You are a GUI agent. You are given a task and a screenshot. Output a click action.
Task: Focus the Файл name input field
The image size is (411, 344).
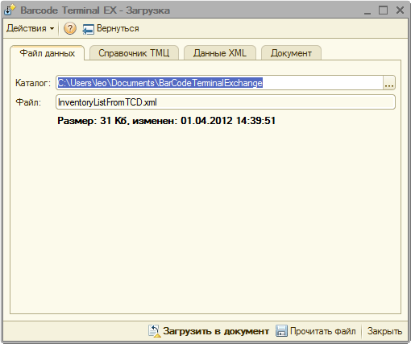point(226,102)
